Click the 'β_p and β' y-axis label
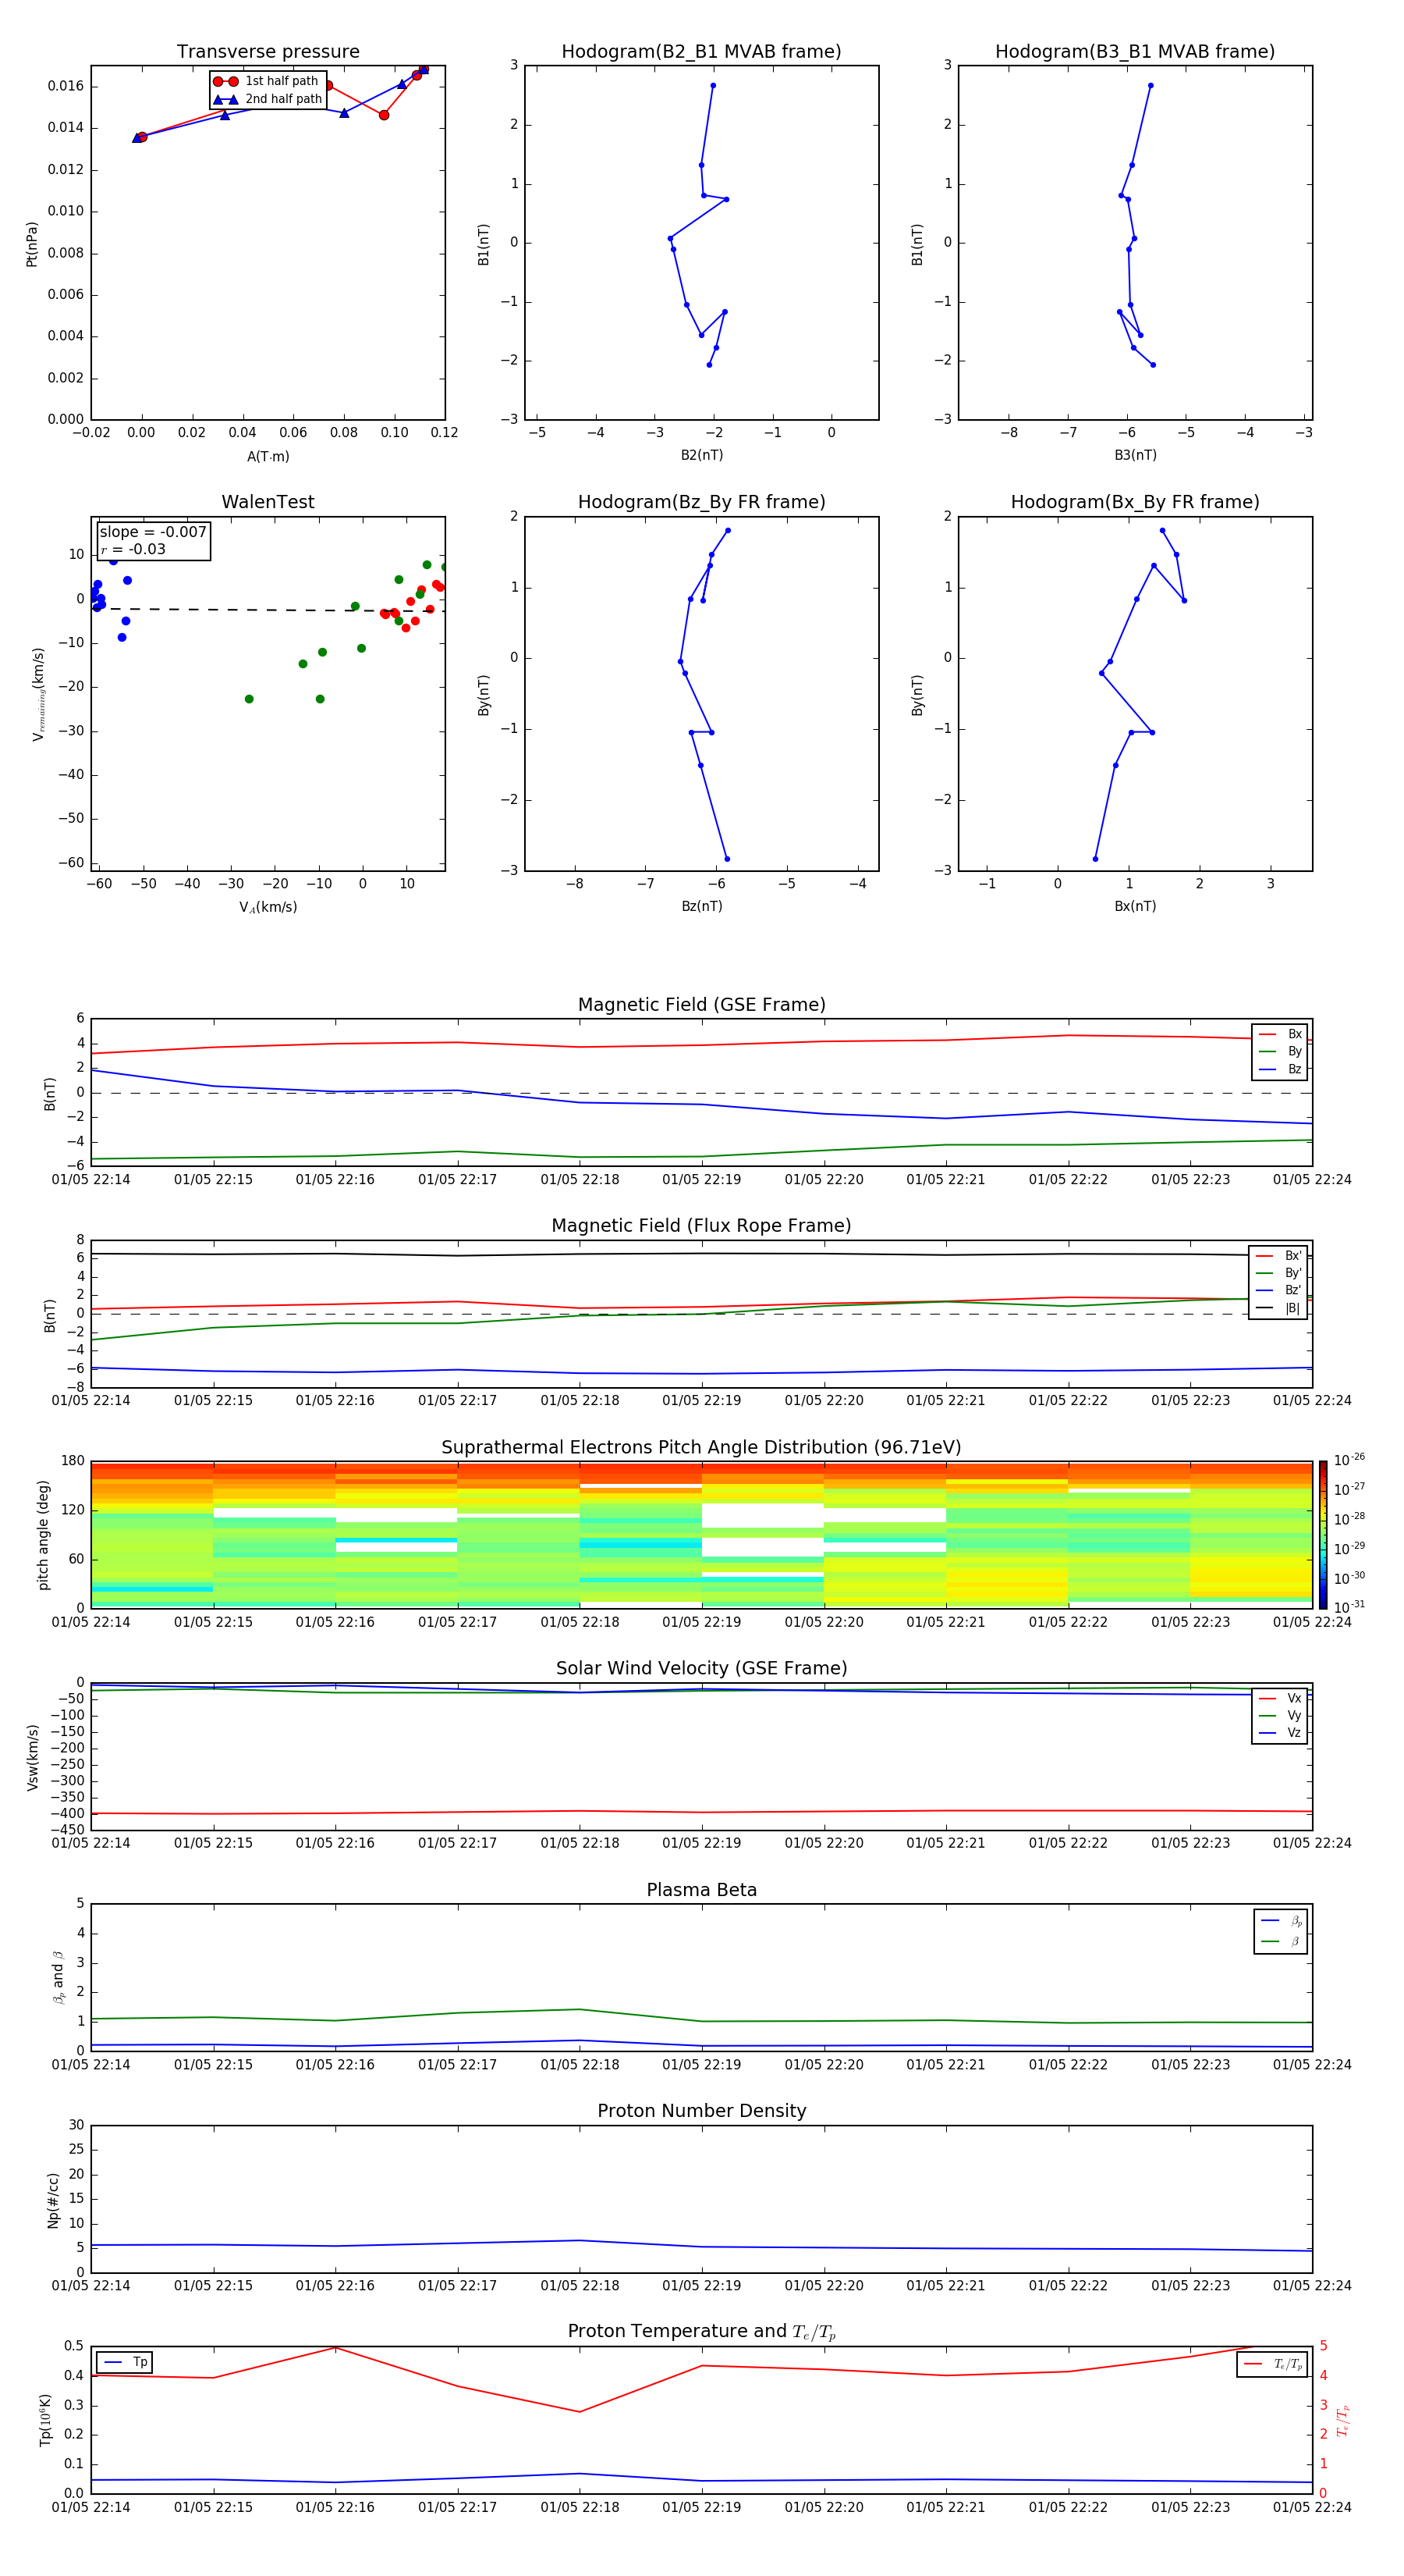Screen dimensions: 1404x2576 click(58, 1977)
